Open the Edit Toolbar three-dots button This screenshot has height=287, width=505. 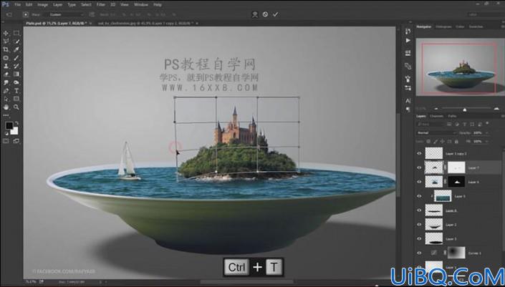pos(6,115)
